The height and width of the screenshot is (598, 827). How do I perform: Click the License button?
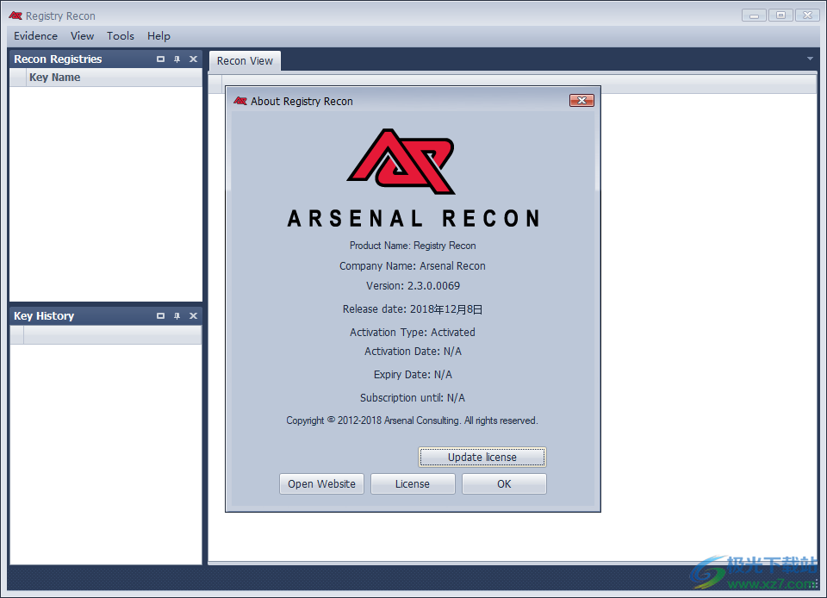click(x=412, y=483)
